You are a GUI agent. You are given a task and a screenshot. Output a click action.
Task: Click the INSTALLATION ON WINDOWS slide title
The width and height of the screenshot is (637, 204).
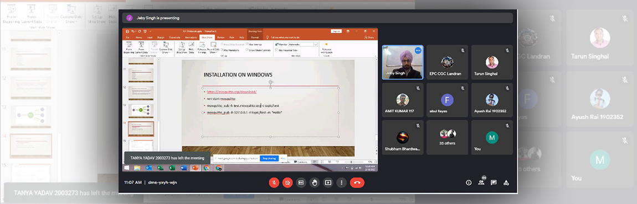[x=238, y=75]
